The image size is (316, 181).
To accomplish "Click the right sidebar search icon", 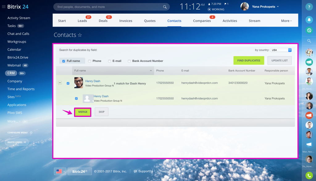I will (x=309, y=41).
